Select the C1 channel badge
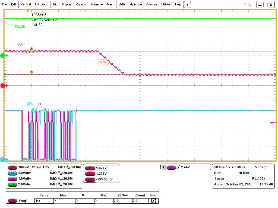Image resolution: width=278 pixels, height=208 pixels. click(12, 167)
